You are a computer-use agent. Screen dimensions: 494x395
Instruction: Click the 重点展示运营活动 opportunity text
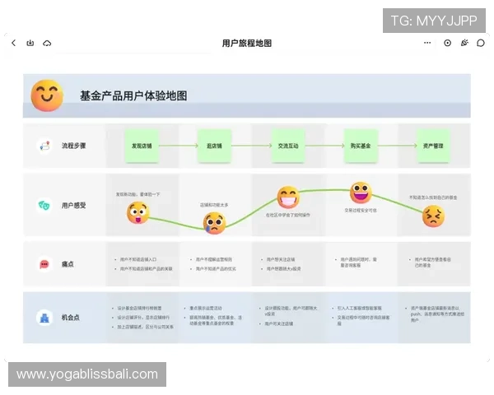pos(206,308)
